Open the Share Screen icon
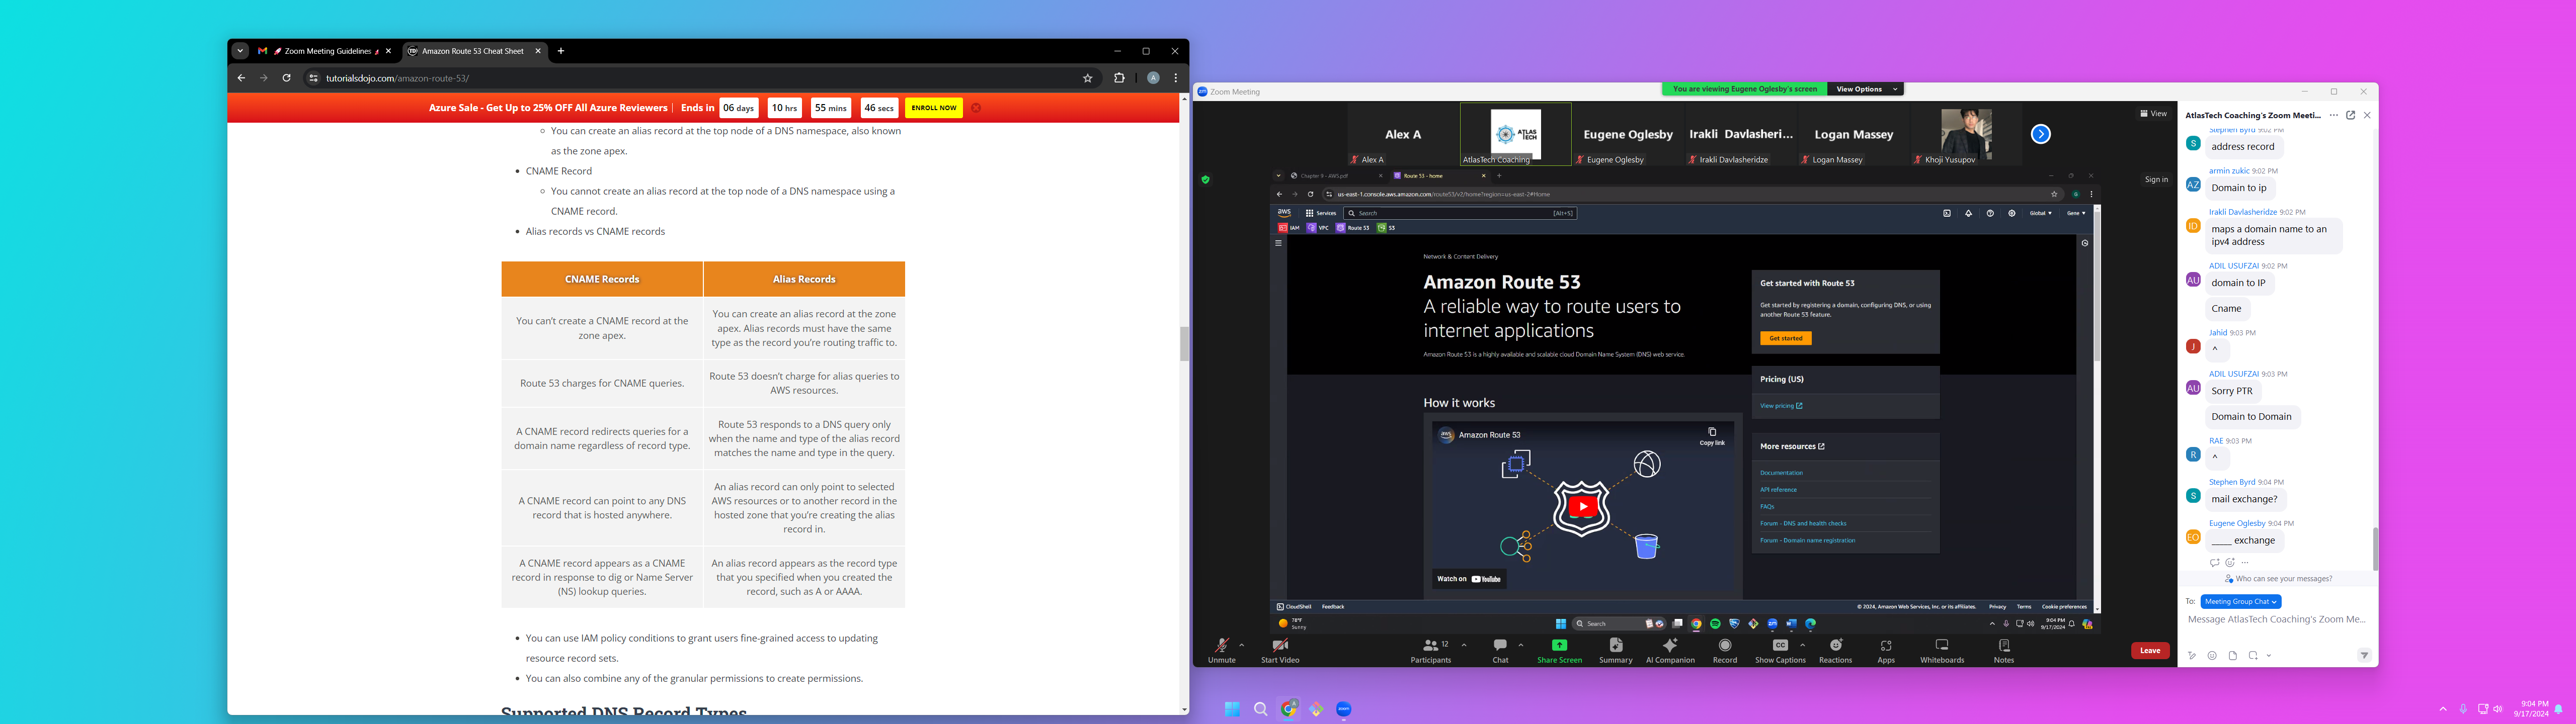 (1559, 646)
